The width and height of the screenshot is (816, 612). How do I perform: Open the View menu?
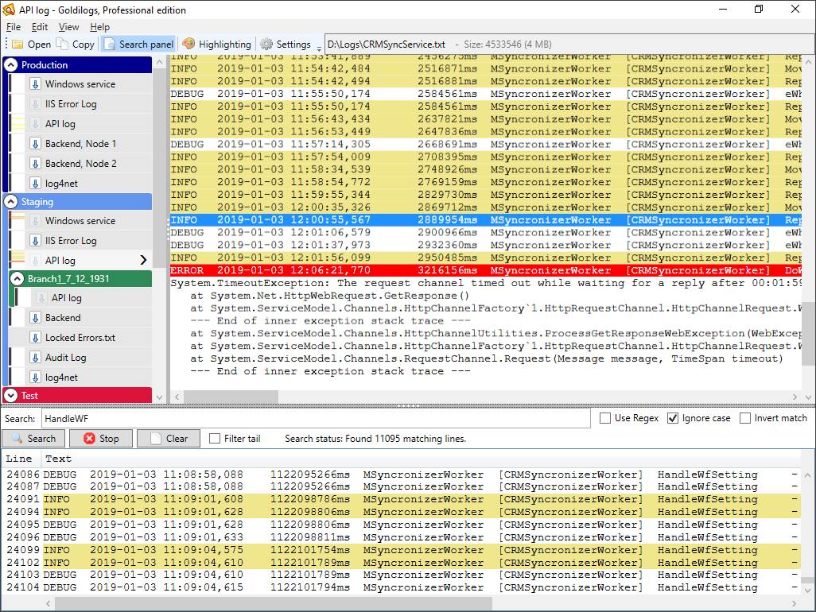tap(68, 26)
